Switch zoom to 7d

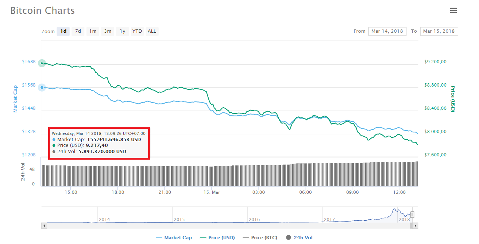pos(78,31)
